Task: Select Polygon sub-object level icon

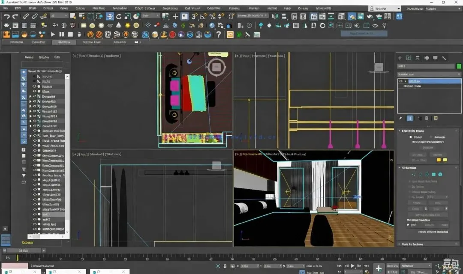Action: click(x=433, y=174)
